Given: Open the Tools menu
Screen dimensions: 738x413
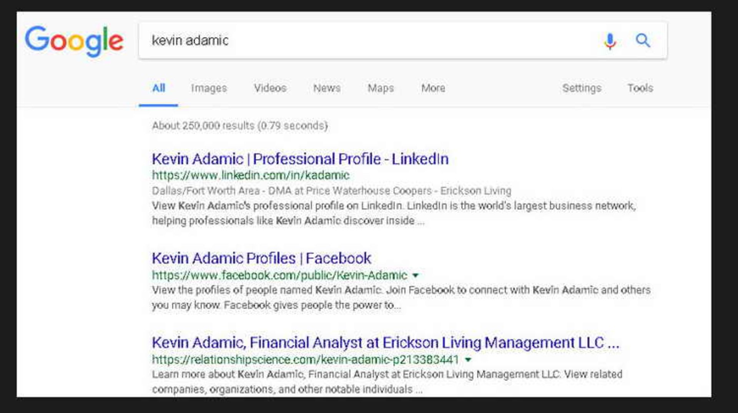Looking at the screenshot, I should coord(640,88).
